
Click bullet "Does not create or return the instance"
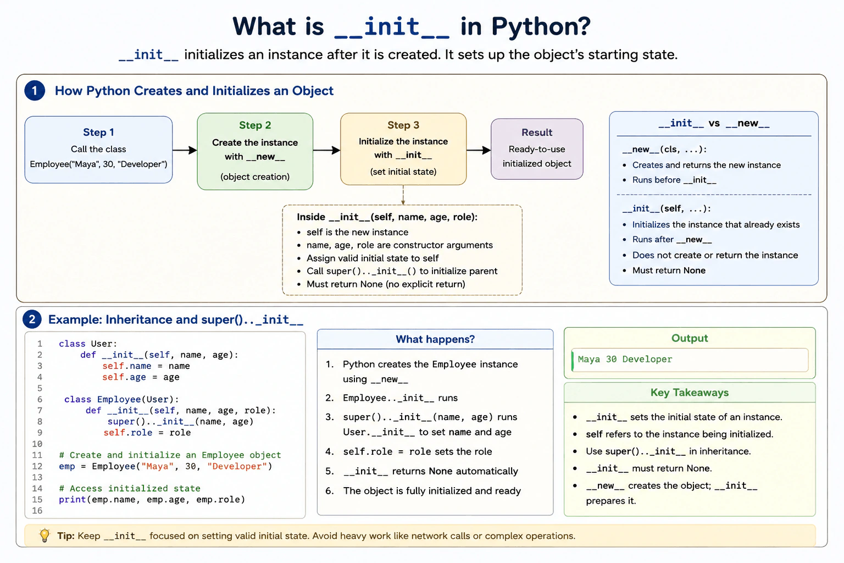[715, 255]
